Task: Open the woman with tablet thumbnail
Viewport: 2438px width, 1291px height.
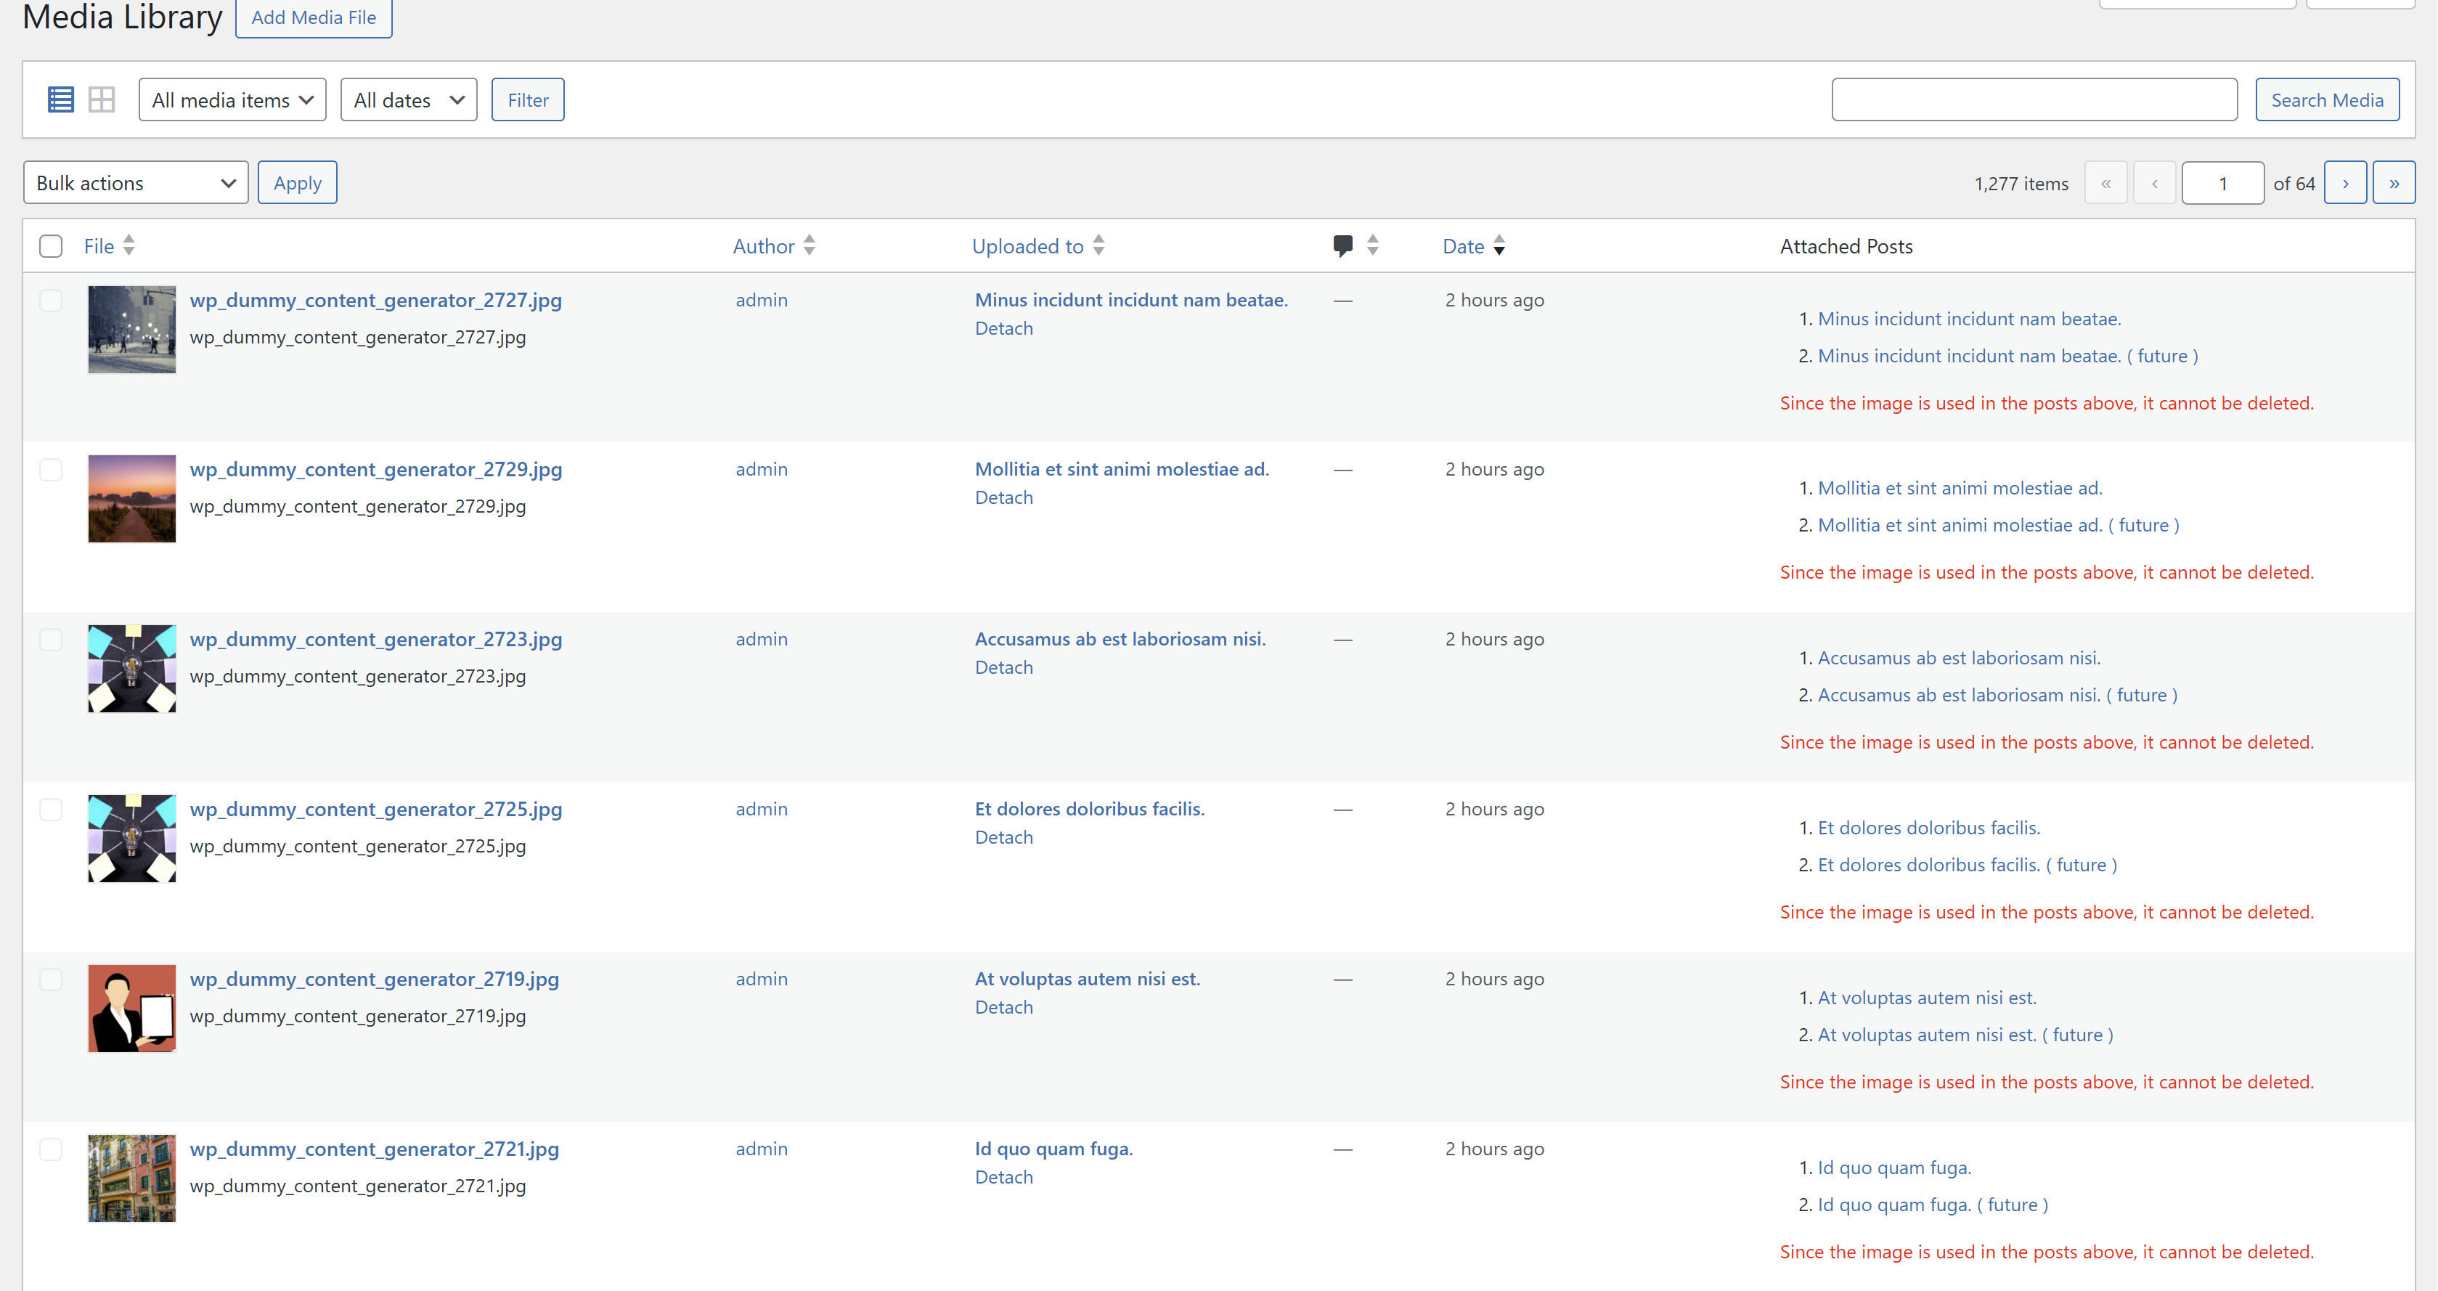Action: coord(131,1008)
